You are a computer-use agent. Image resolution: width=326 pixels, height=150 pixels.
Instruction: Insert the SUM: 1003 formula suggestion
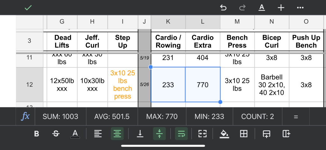[60, 116]
